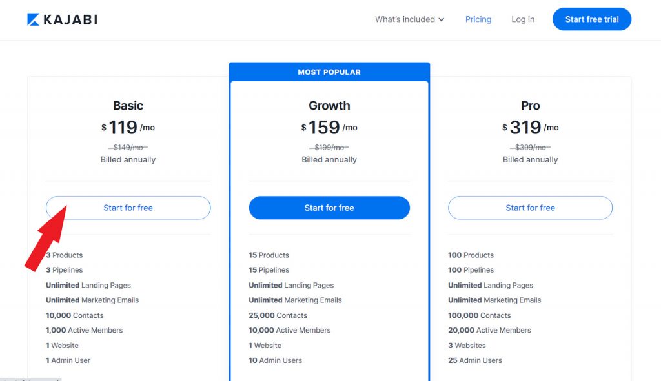Click the 10,000 Active Members line
Image resolution: width=661 pixels, height=381 pixels.
(x=290, y=331)
